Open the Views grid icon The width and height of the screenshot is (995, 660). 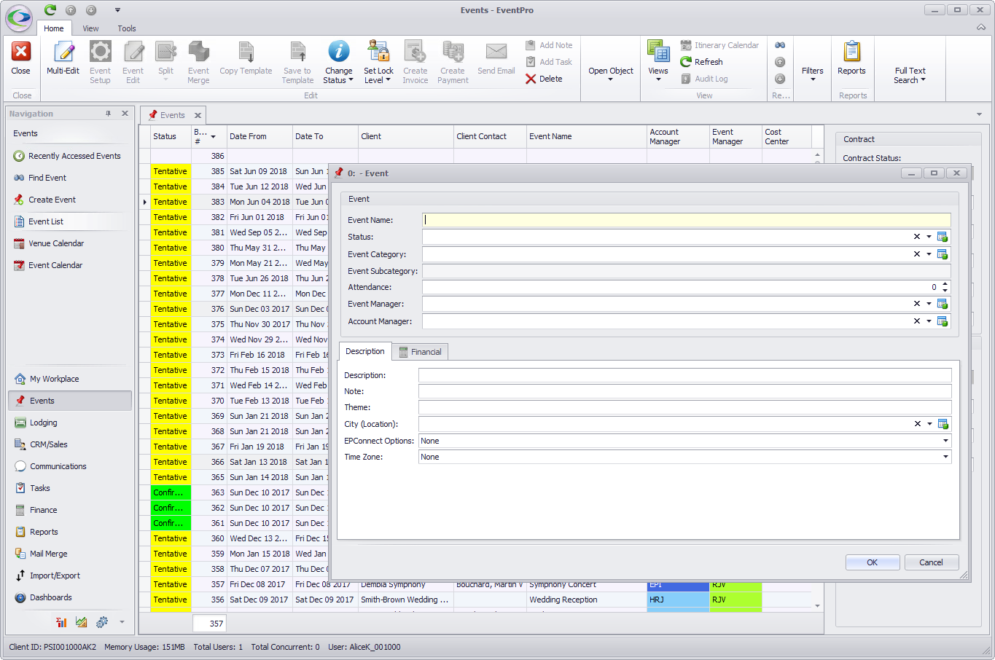click(658, 52)
